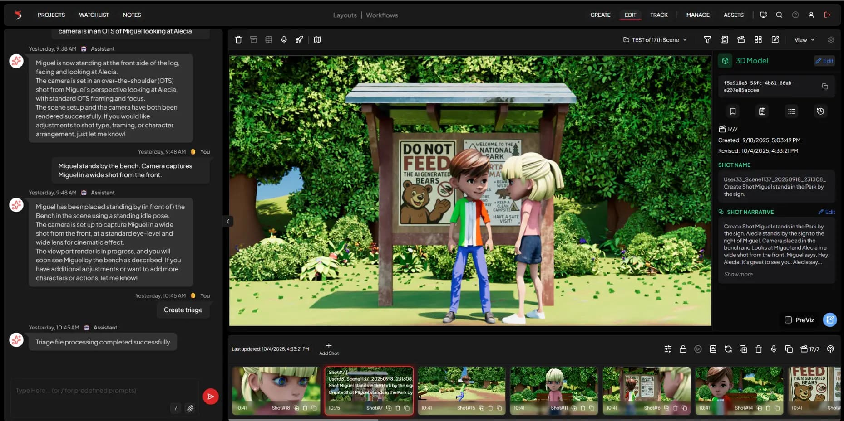Image resolution: width=844 pixels, height=421 pixels.
Task: Click the grid layout icon in top toolbar
Action: point(758,40)
